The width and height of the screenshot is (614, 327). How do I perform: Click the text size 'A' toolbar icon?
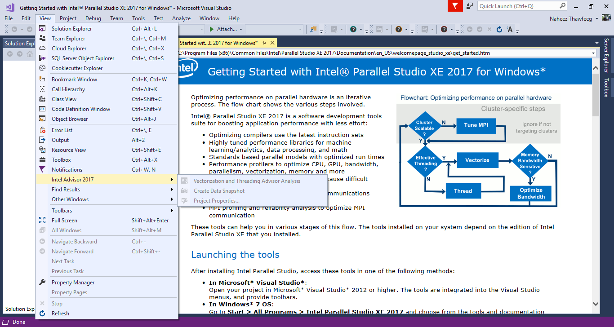tap(510, 29)
